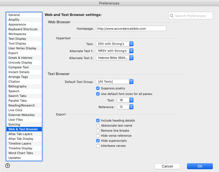Toggle the Suppress poetry checkbox

point(98,89)
